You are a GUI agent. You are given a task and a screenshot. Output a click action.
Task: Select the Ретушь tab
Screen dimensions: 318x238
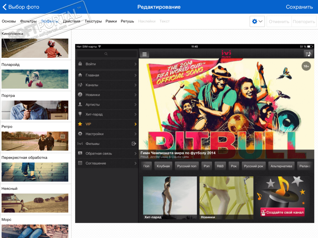tap(128, 21)
